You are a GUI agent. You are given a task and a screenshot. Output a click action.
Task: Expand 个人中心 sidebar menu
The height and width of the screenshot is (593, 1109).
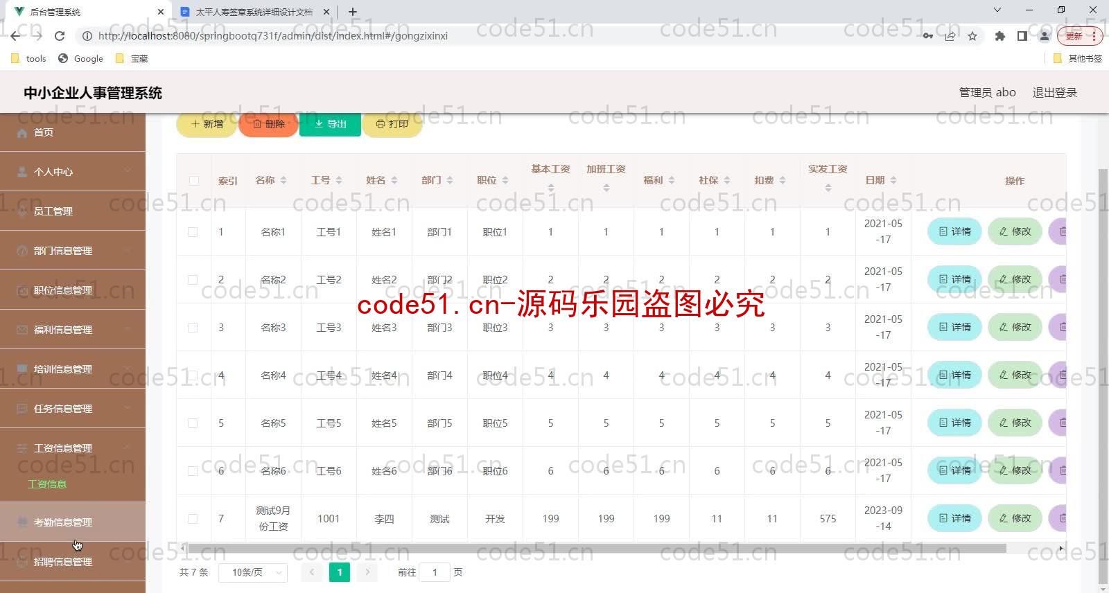point(73,172)
